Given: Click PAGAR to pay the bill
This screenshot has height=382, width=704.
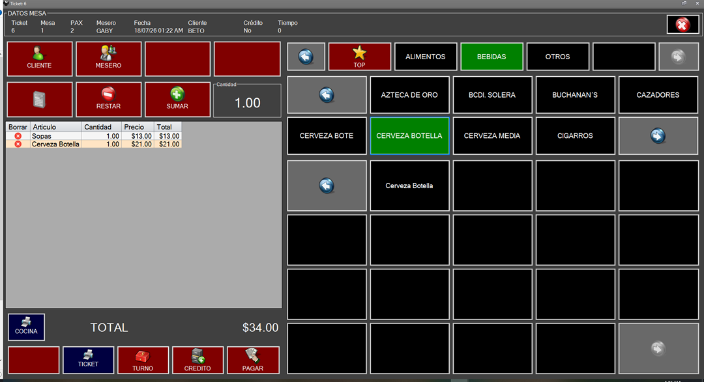Looking at the screenshot, I should 253,360.
